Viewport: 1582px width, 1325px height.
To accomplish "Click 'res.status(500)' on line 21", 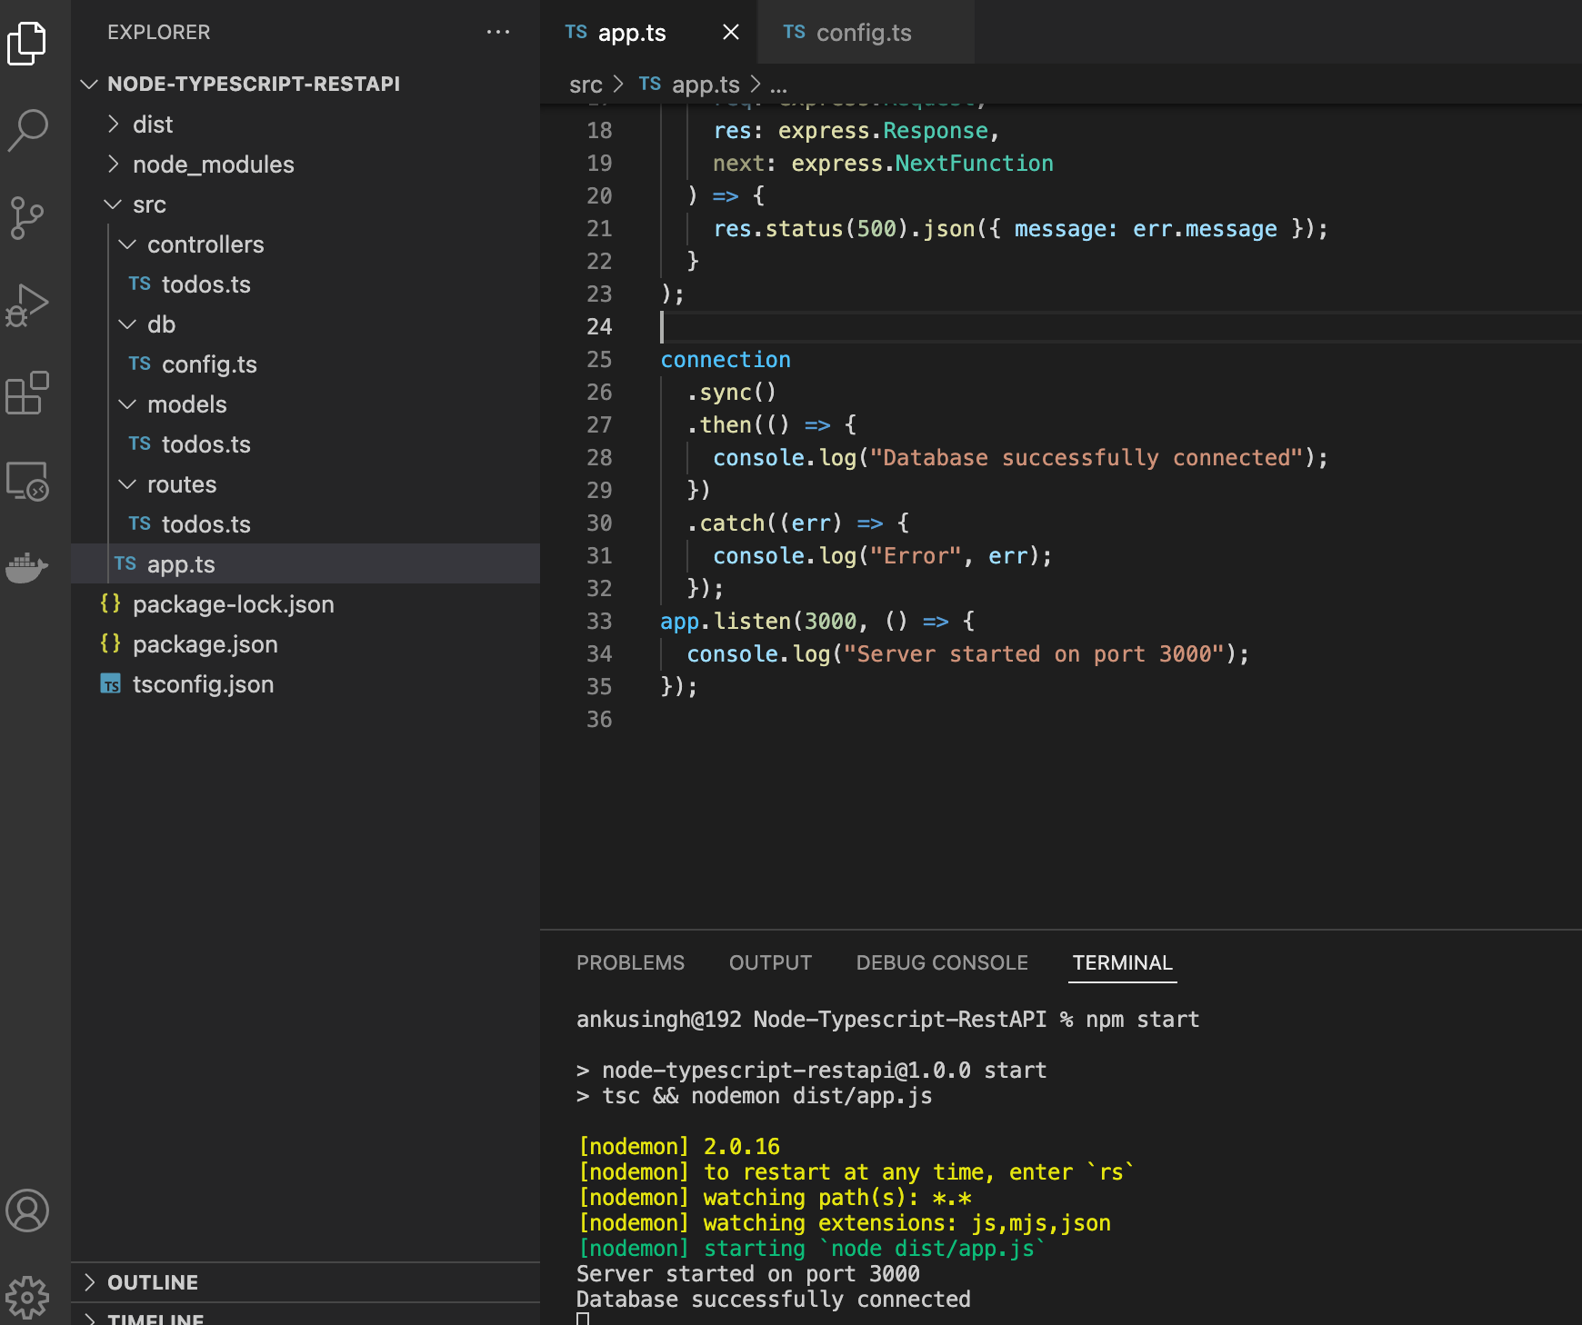I will 811,229.
